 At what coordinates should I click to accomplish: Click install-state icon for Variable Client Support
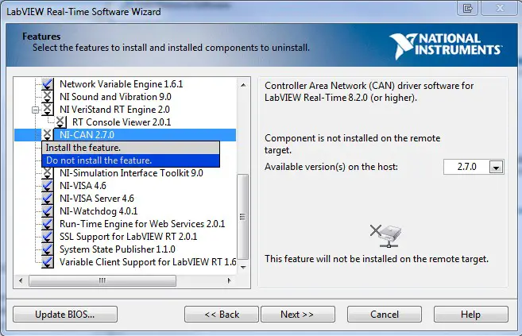point(47,262)
